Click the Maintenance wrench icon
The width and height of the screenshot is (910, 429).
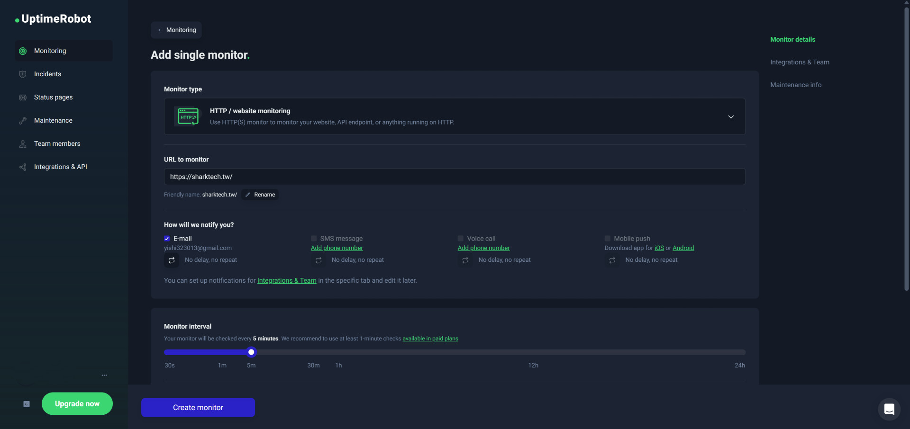click(23, 121)
